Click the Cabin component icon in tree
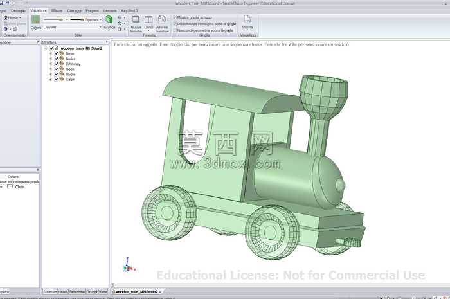 tap(62, 79)
